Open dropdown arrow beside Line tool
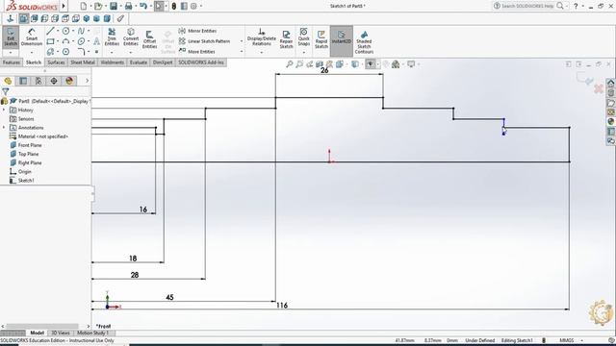The height and width of the screenshot is (346, 616). tap(58, 31)
